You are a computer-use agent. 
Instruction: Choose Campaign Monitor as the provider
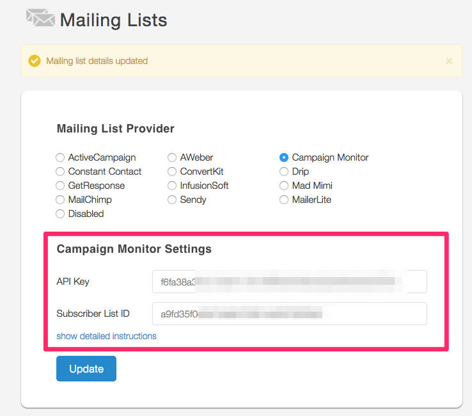coord(284,157)
